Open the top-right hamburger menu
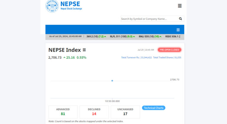The image size is (227, 124). click(180, 6)
